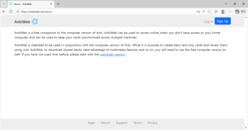Restore down the browser window
This screenshot has height=130, width=248.
click(235, 4)
